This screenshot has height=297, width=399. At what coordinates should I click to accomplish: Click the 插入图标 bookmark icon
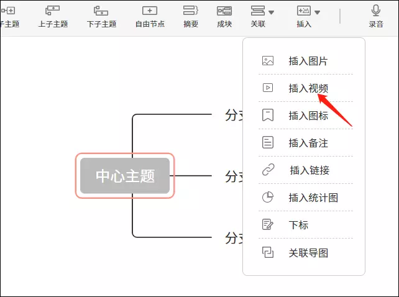(268, 116)
